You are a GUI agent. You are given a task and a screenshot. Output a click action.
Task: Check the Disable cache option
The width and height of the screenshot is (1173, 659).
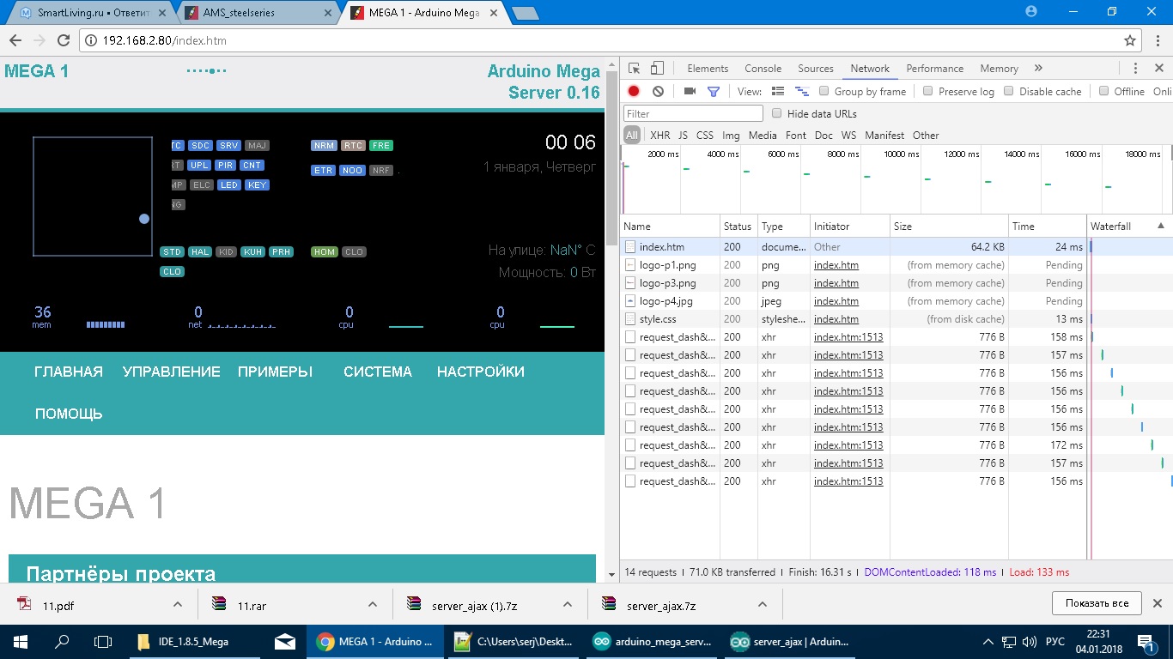1009,91
